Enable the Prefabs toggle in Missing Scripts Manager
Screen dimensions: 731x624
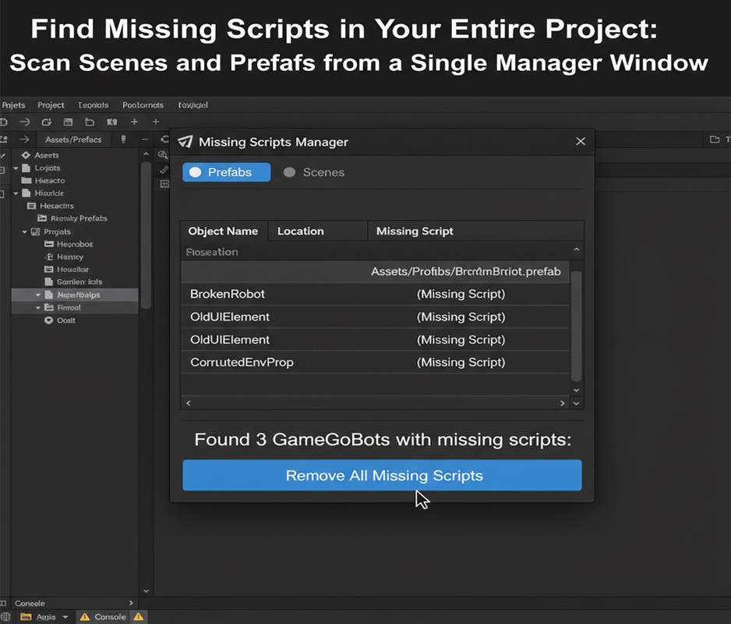point(226,172)
